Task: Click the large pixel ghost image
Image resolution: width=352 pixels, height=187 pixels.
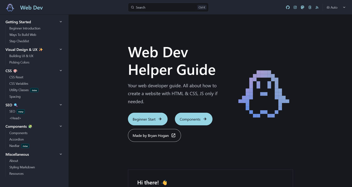Action: coord(264,94)
